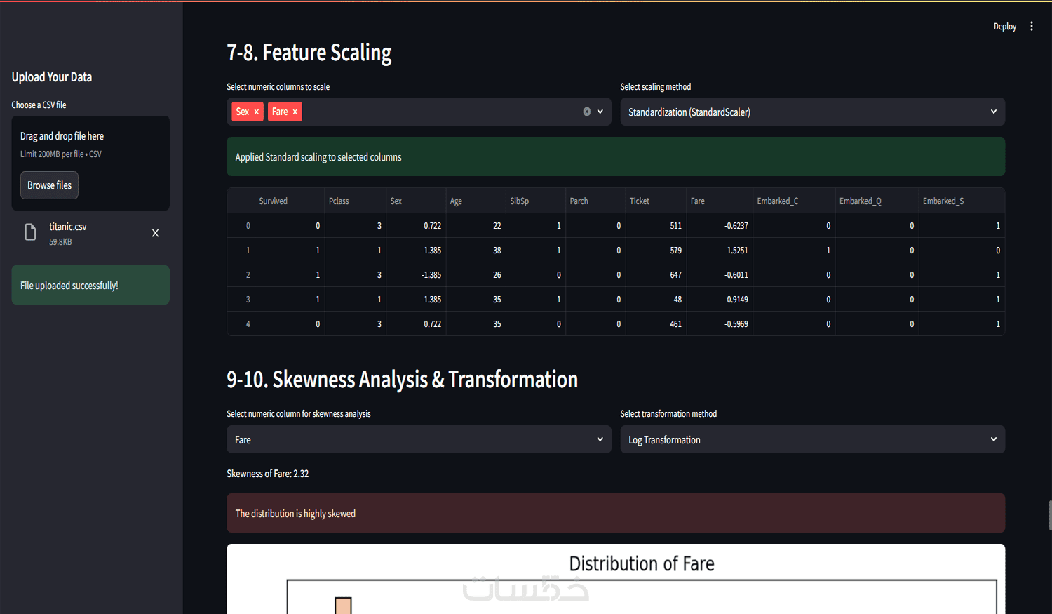Open the three-dot main menu

pos(1032,27)
